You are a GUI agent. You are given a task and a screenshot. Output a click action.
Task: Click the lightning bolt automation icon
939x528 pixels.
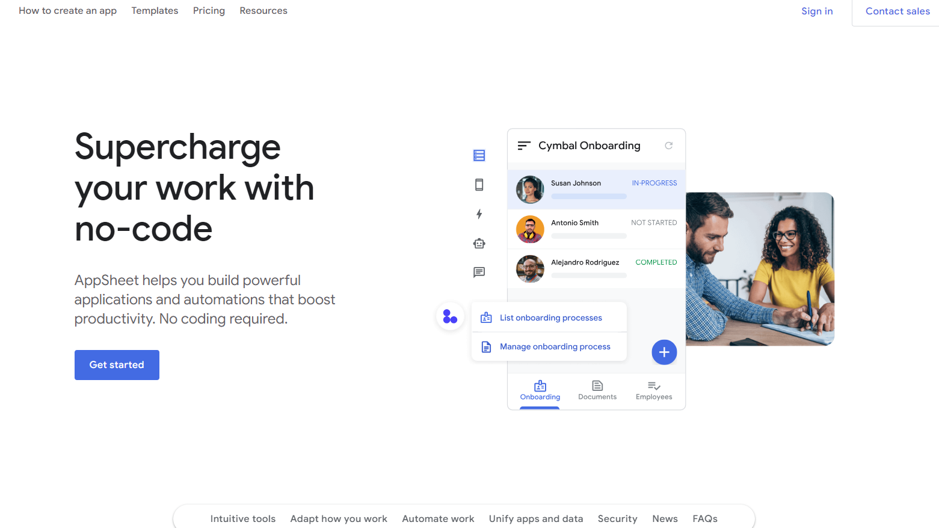click(x=479, y=214)
